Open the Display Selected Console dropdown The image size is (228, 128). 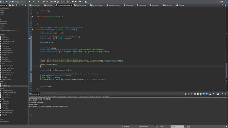pos(213,94)
